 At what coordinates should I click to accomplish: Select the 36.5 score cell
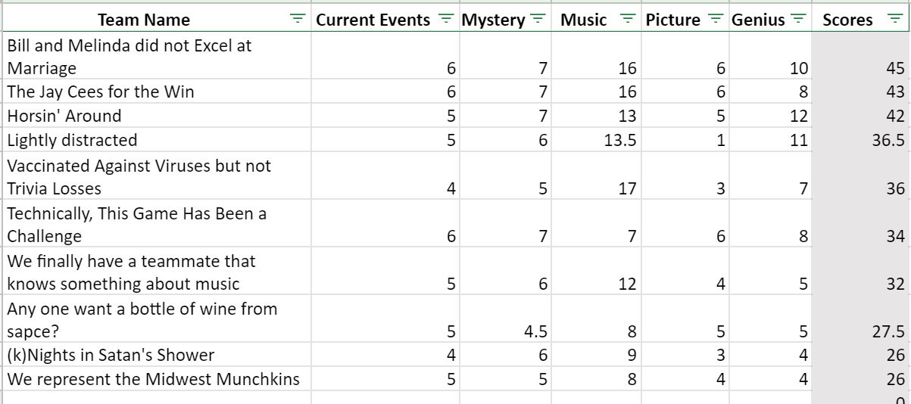click(861, 141)
